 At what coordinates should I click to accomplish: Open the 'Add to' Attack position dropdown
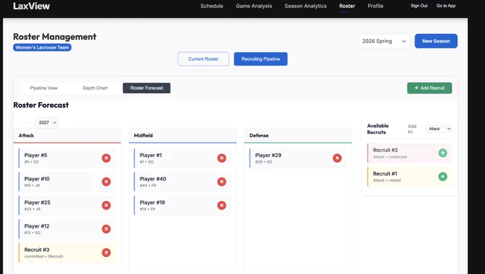(439, 129)
